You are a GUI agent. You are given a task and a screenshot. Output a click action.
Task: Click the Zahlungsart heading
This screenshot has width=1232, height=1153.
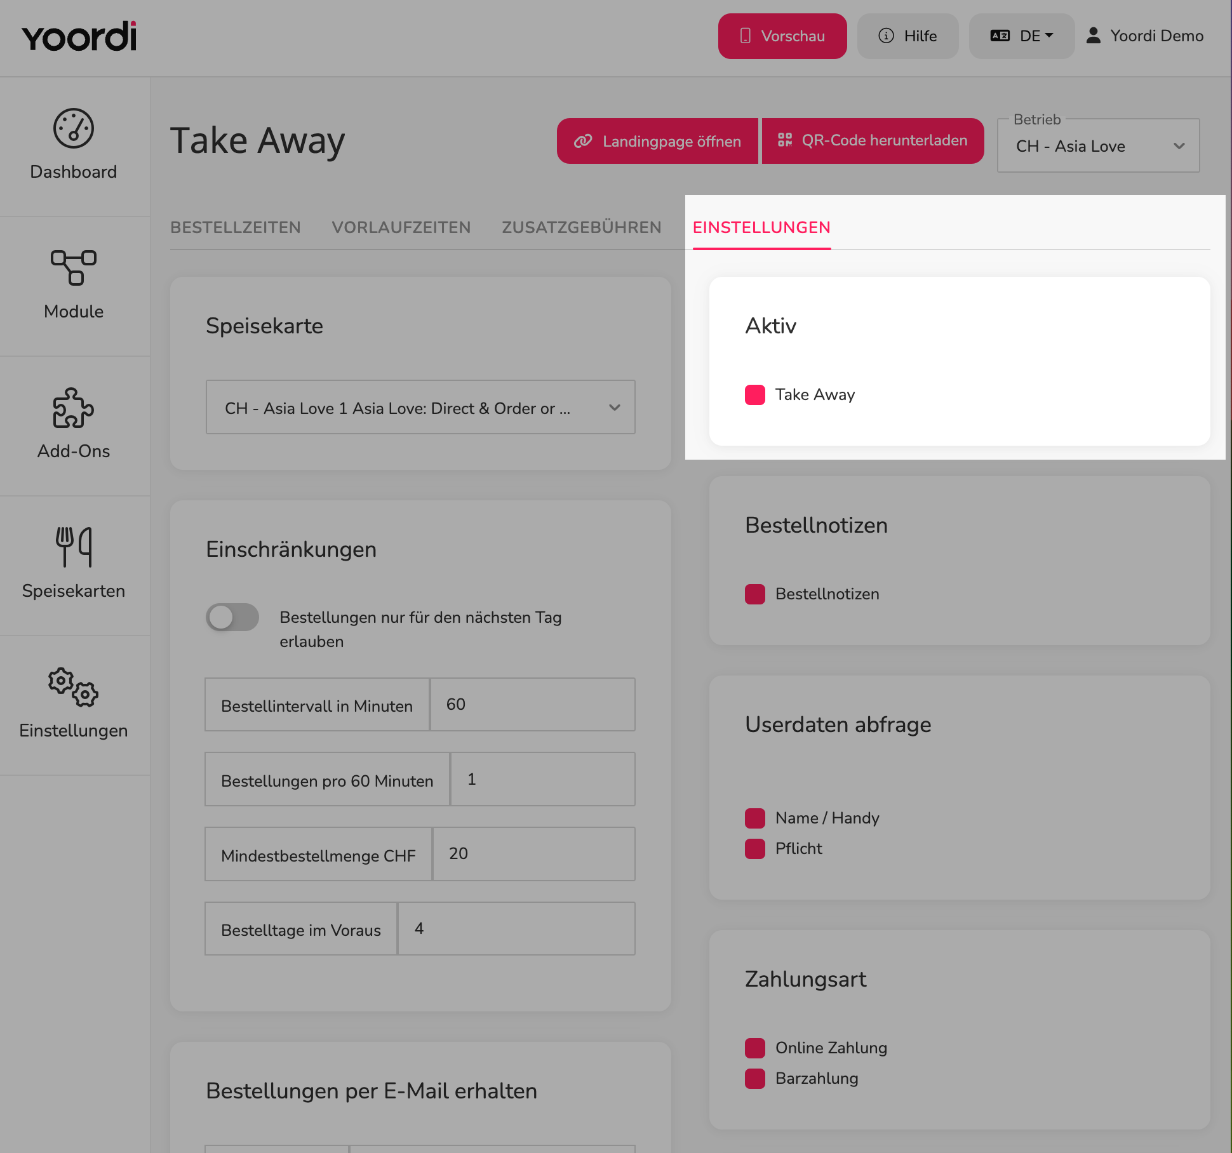coord(806,979)
